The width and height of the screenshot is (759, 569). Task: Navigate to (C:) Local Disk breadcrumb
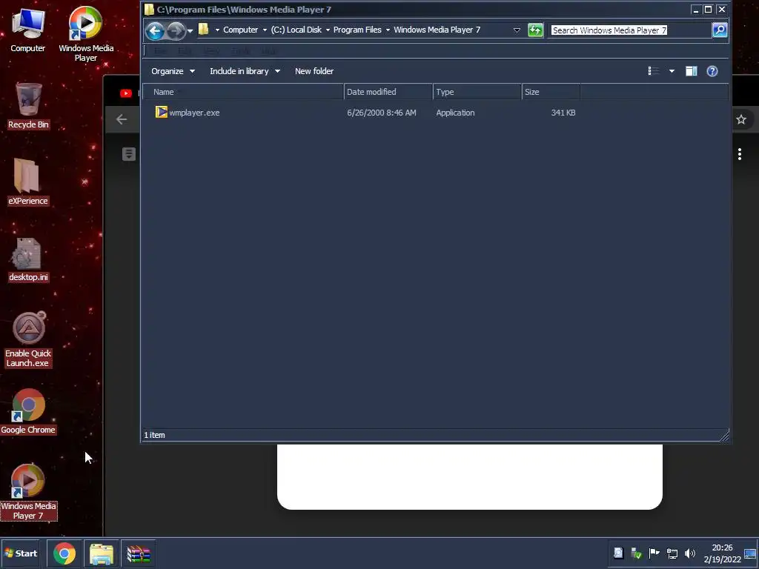point(296,30)
